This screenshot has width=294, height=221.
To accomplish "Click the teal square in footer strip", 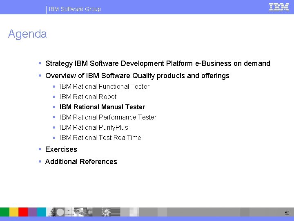I will (x=41, y=212).
